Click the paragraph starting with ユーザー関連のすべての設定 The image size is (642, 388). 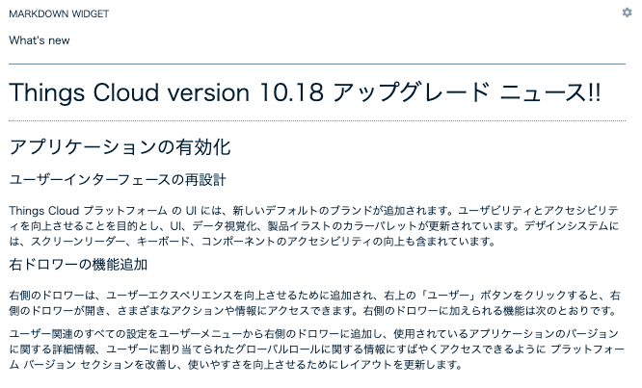[x=316, y=349]
